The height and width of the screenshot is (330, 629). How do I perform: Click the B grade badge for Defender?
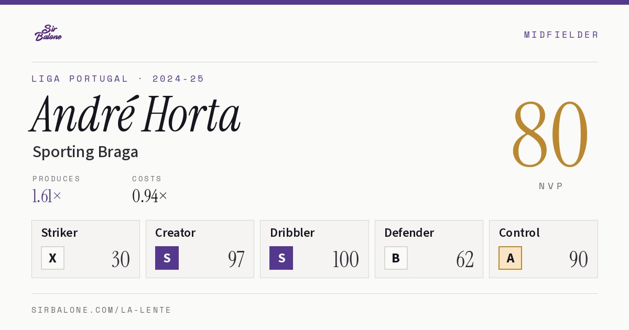[396, 258]
